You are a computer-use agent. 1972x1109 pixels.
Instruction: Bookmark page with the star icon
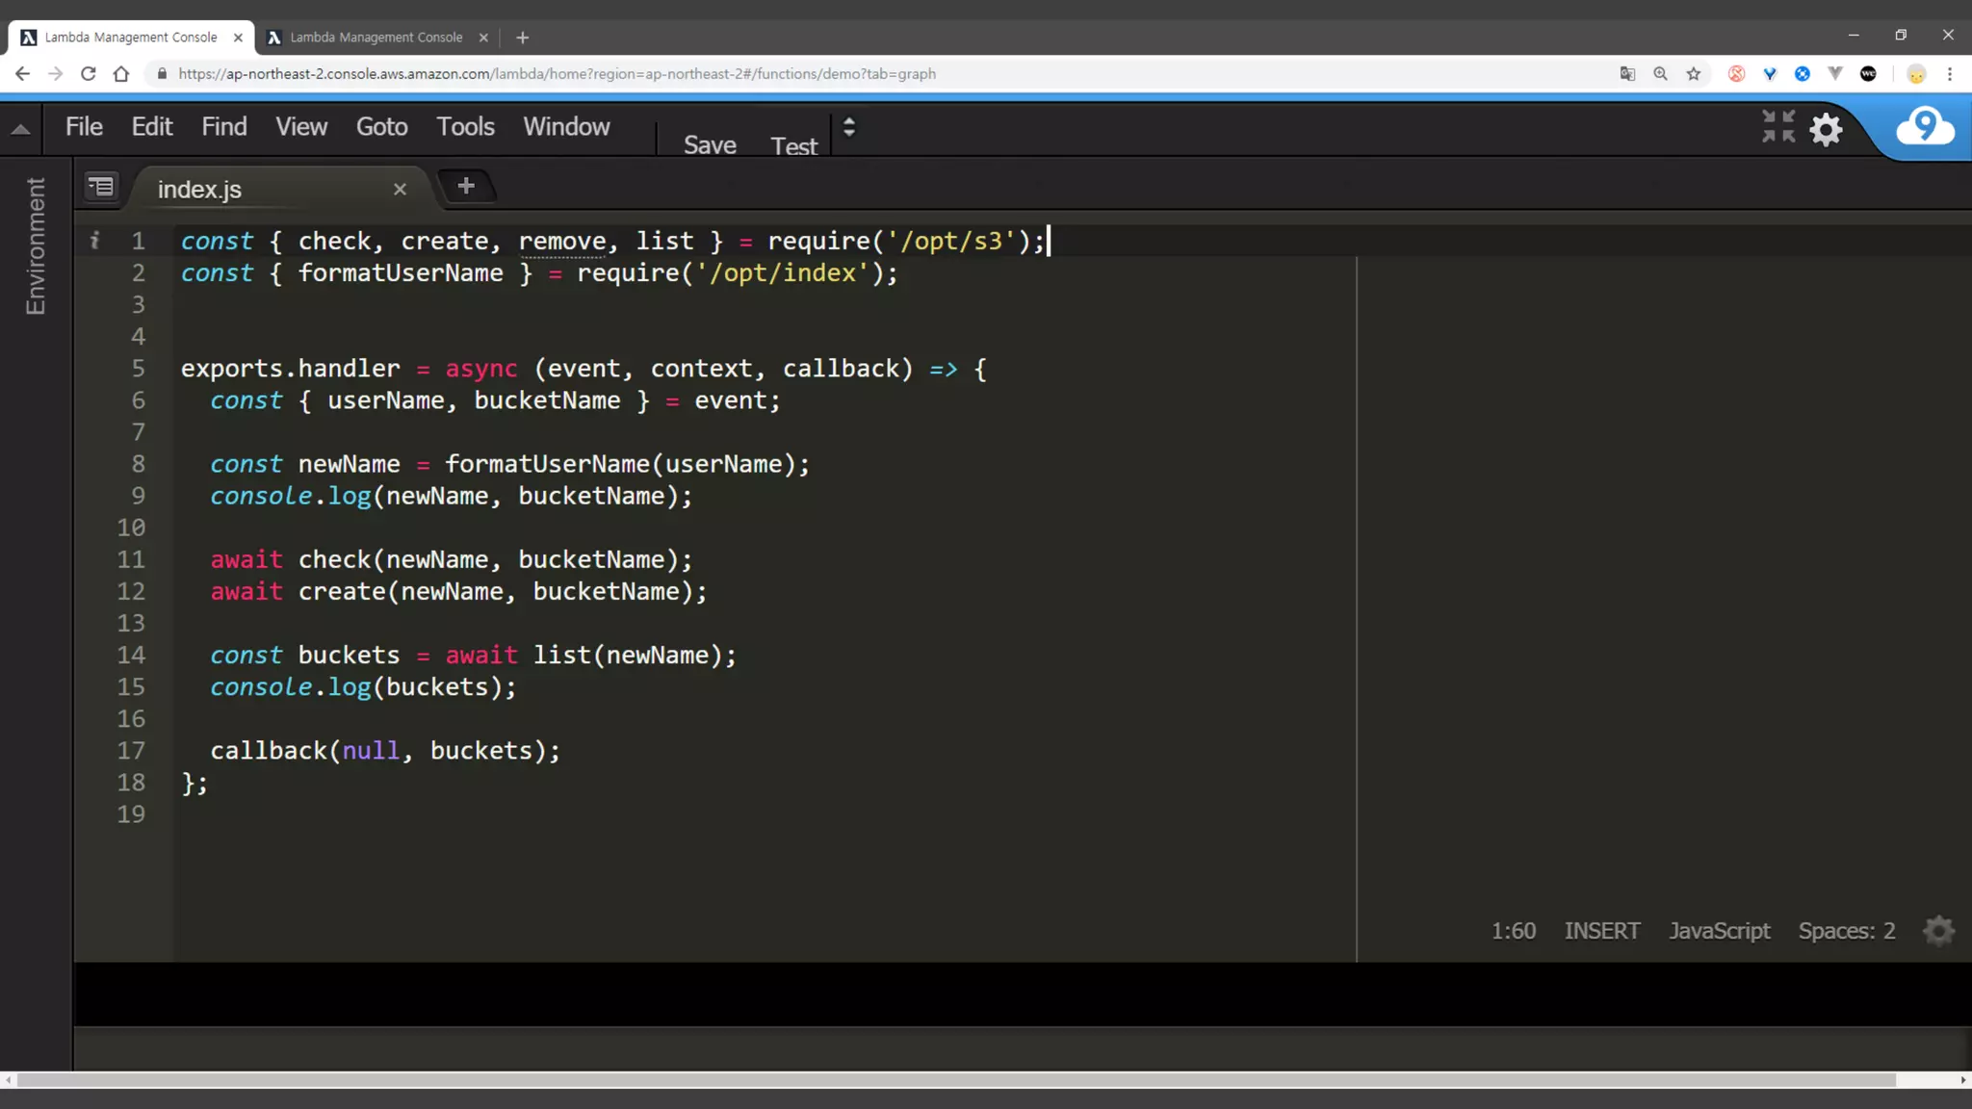pyautogui.click(x=1694, y=74)
